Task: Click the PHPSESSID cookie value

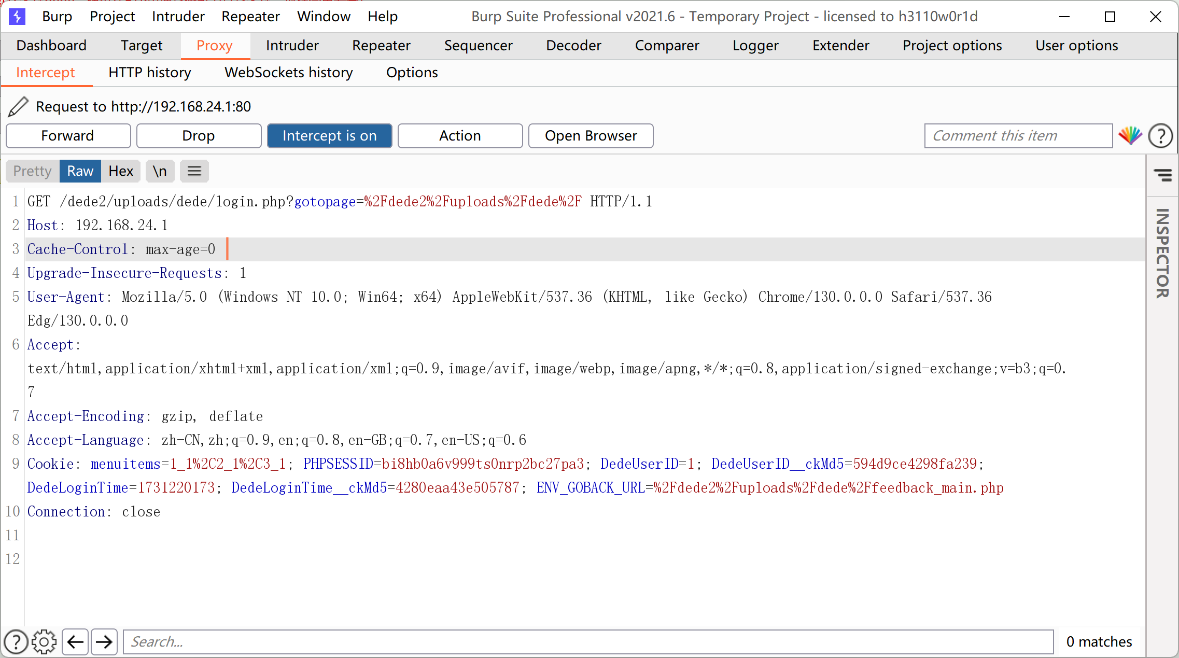Action: [x=483, y=464]
